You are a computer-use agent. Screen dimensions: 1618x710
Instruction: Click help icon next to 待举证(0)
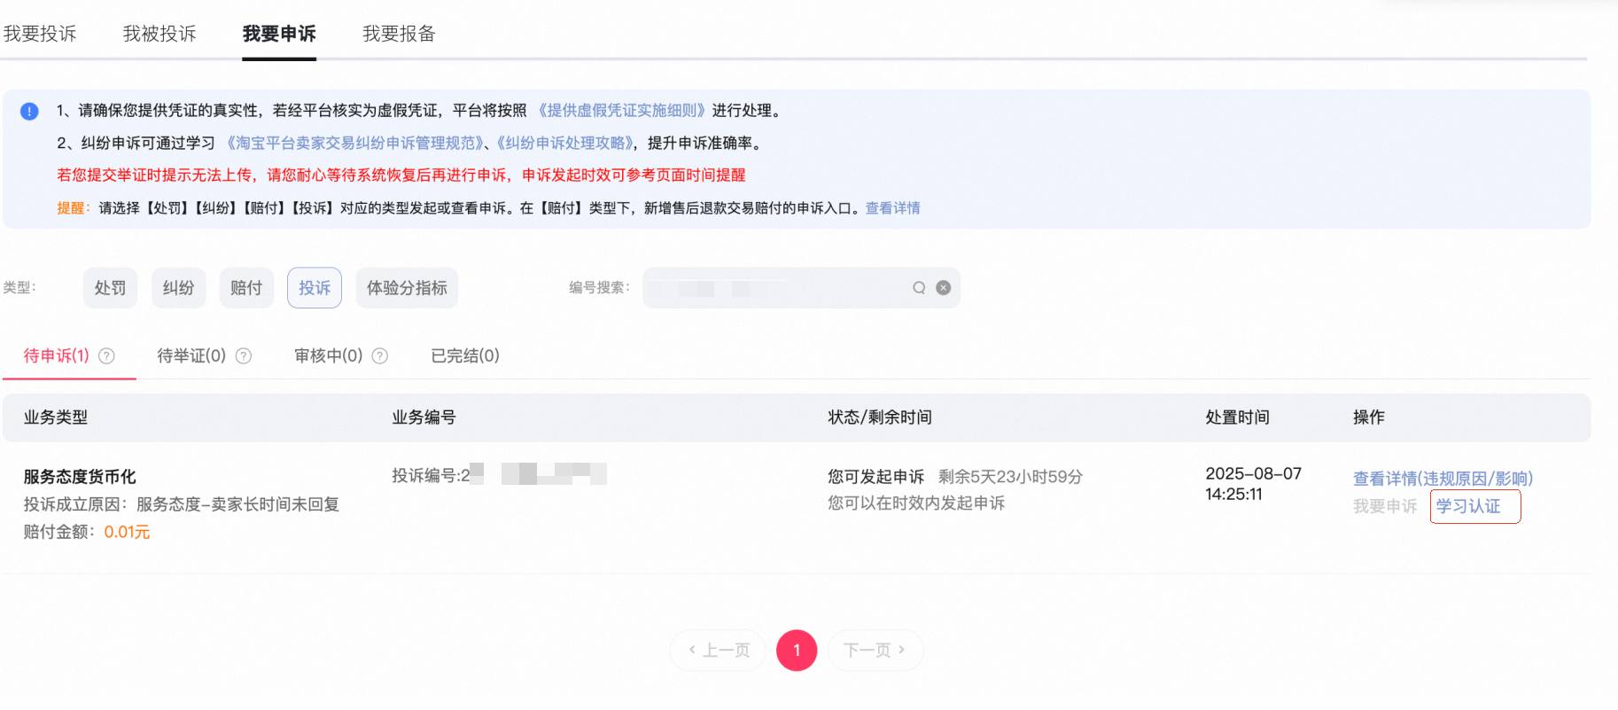coord(244,355)
